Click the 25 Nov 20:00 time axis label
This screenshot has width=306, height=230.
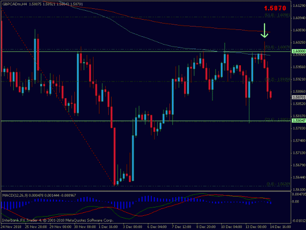point(36,227)
